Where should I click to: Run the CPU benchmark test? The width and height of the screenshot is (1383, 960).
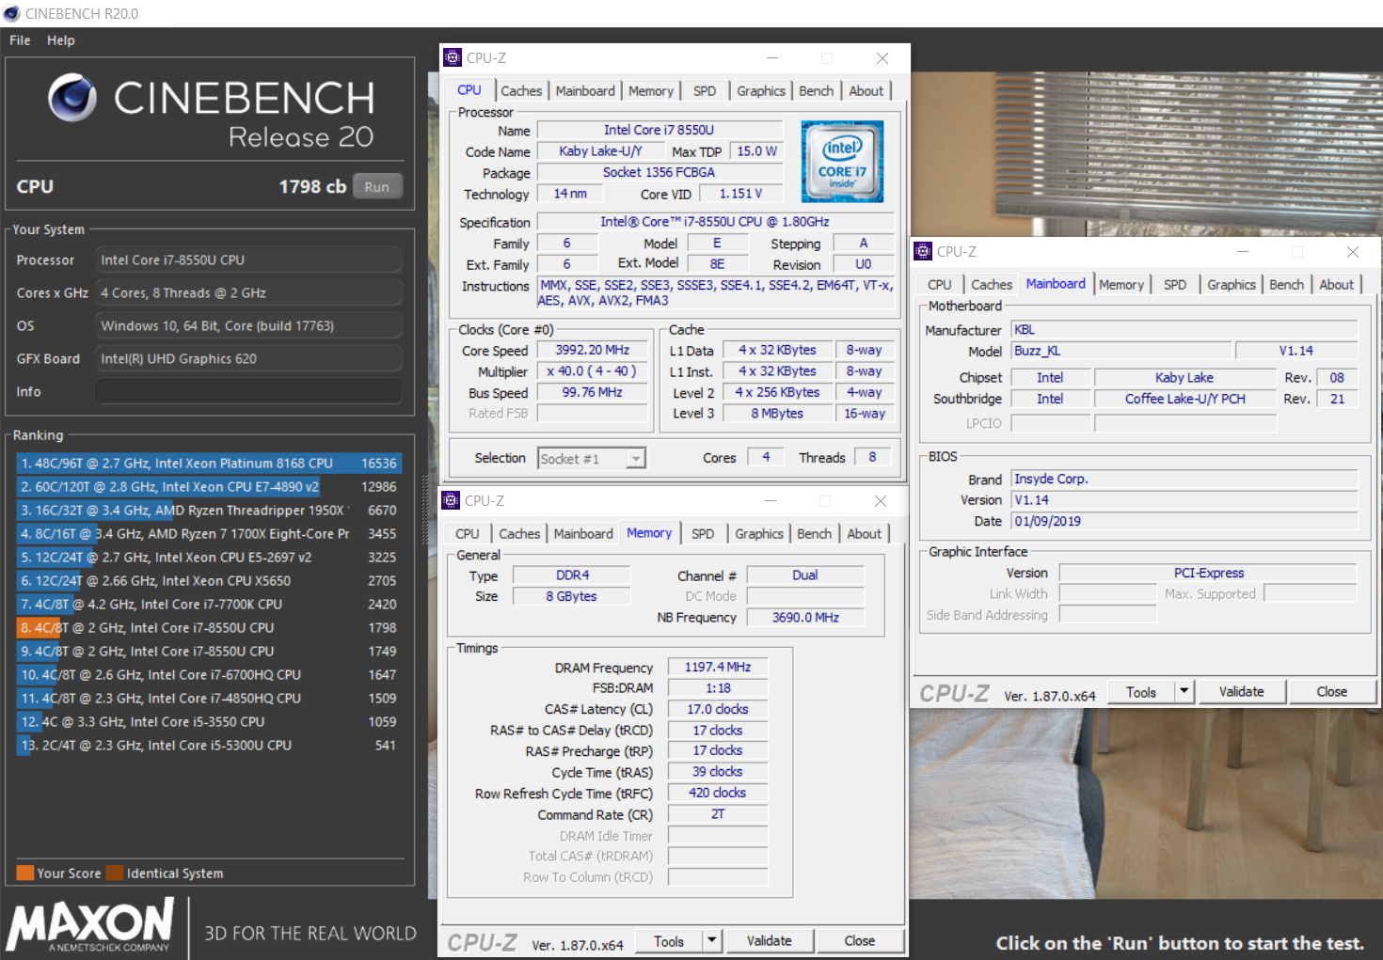click(x=377, y=186)
